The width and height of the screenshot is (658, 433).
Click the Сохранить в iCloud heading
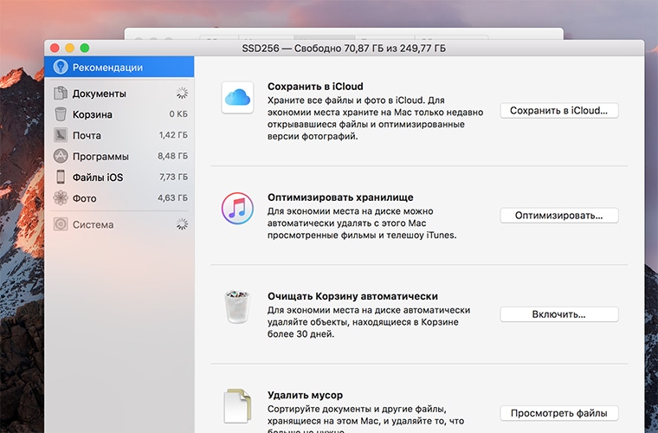coord(315,87)
